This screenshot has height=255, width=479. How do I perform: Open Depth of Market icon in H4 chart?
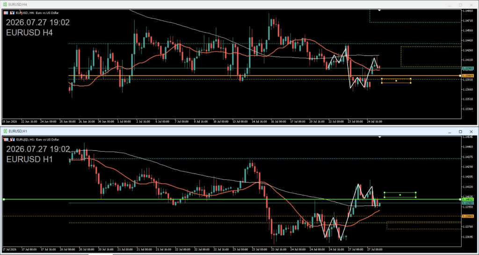click(7, 13)
